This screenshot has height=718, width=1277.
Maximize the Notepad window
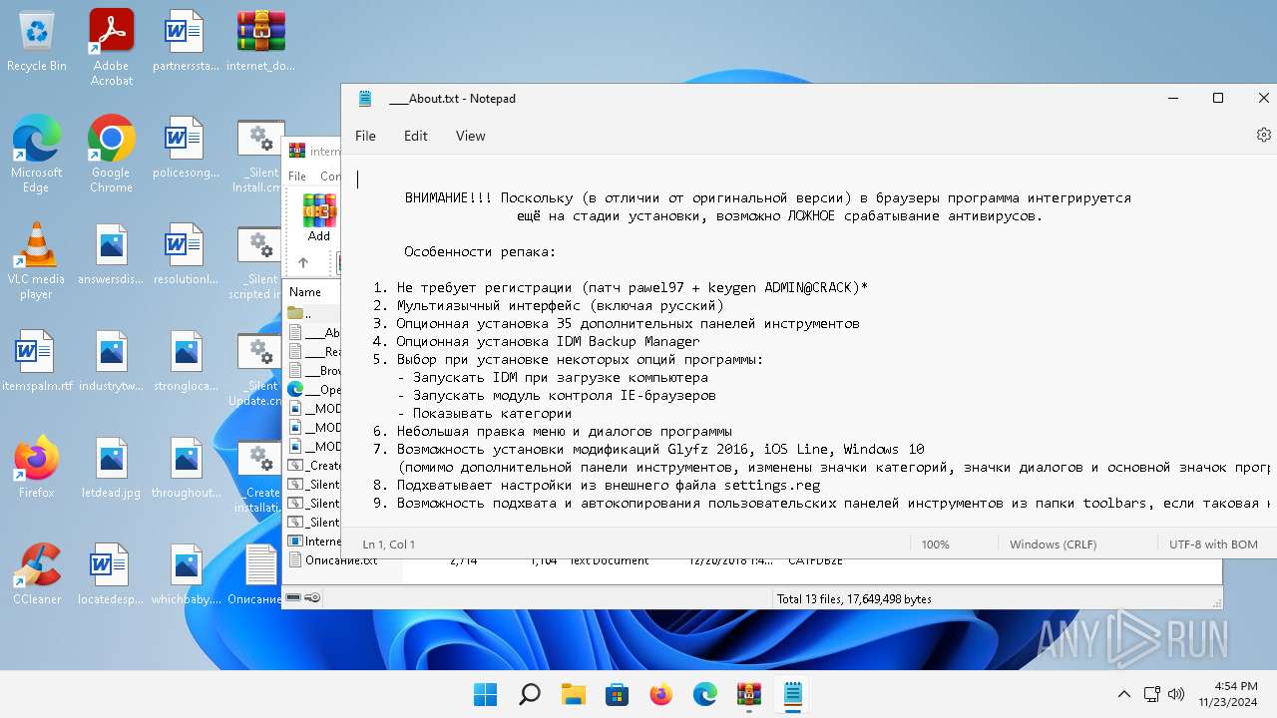(x=1217, y=98)
